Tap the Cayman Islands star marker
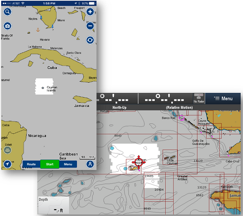This screenshot has width=243, height=216. click(43, 88)
